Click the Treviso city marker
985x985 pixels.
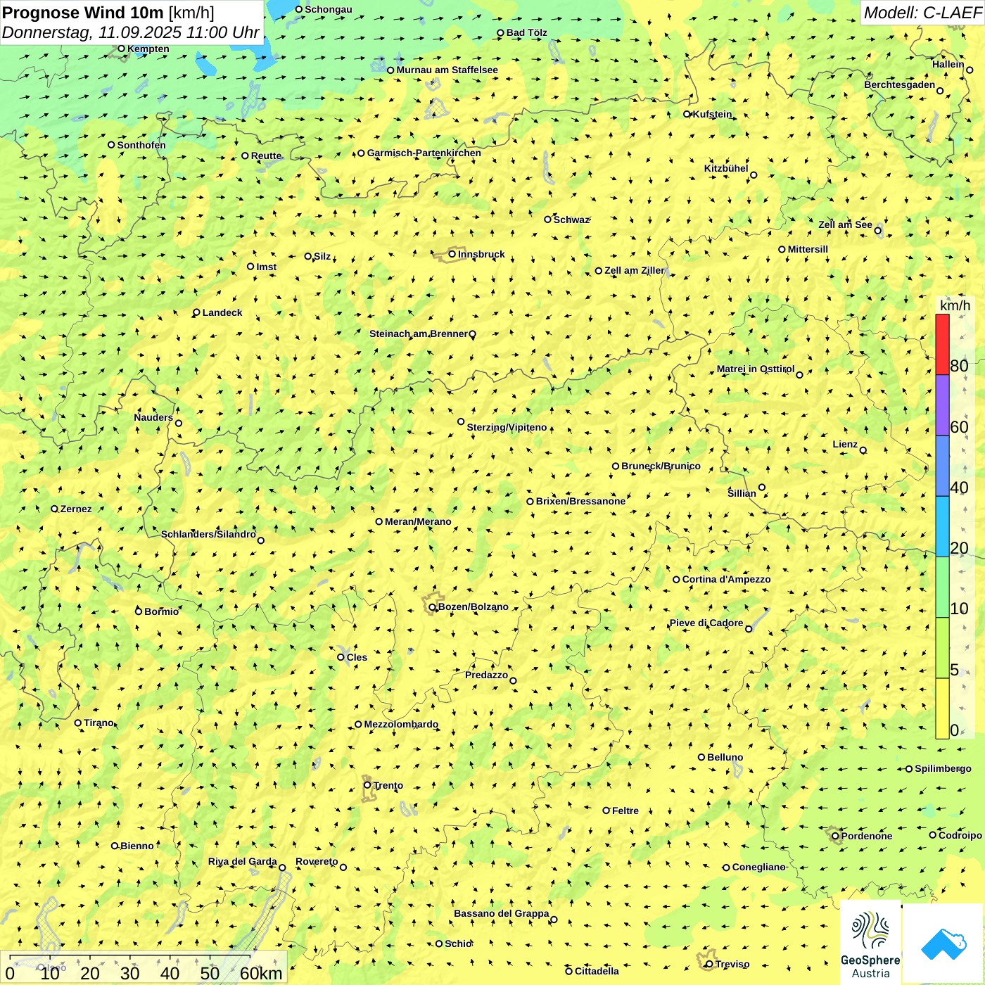(x=709, y=964)
